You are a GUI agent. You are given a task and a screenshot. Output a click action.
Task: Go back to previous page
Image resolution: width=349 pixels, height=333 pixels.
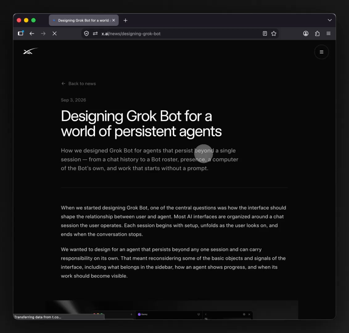click(32, 33)
